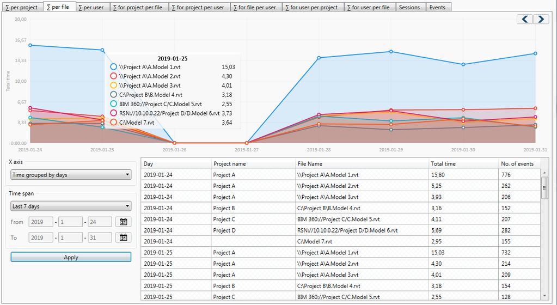Switch to the Events tab
The height and width of the screenshot is (305, 557).
pos(438,7)
